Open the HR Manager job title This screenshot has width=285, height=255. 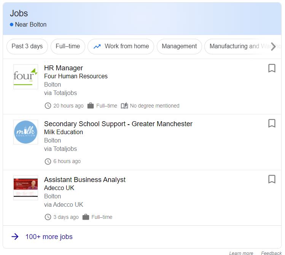64,68
